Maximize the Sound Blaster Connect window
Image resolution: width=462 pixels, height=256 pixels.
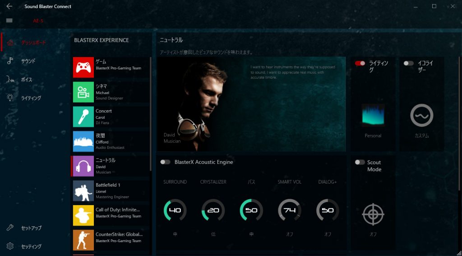coord(434,6)
